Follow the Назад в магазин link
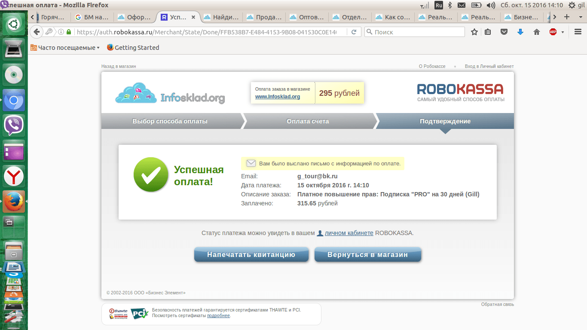The image size is (587, 330). click(119, 67)
